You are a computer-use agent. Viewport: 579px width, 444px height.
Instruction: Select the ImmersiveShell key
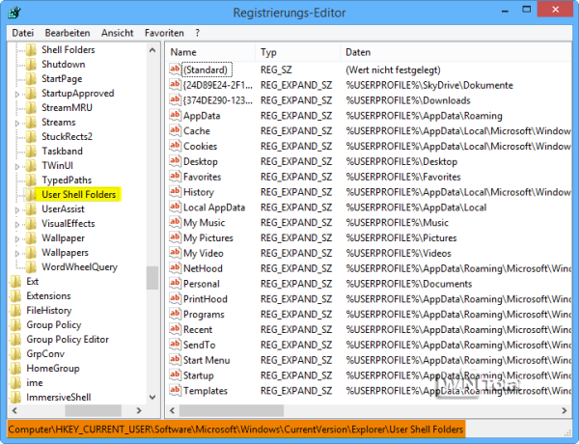click(x=58, y=398)
